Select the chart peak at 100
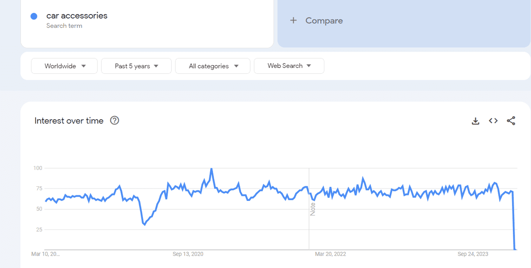 212,169
